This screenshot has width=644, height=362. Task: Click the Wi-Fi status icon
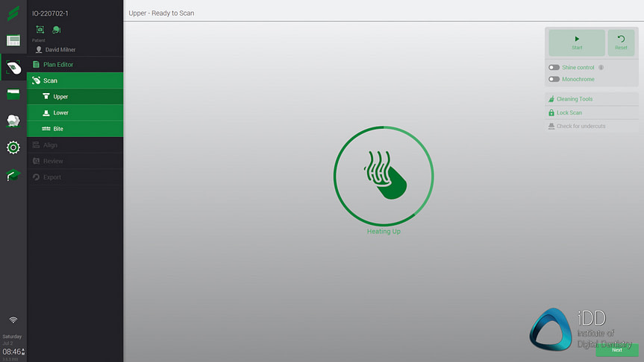13,320
